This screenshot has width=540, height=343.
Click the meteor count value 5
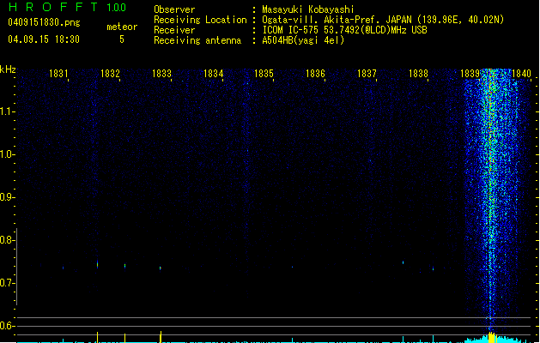point(122,39)
